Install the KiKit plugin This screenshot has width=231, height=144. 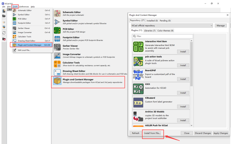pos(183,93)
